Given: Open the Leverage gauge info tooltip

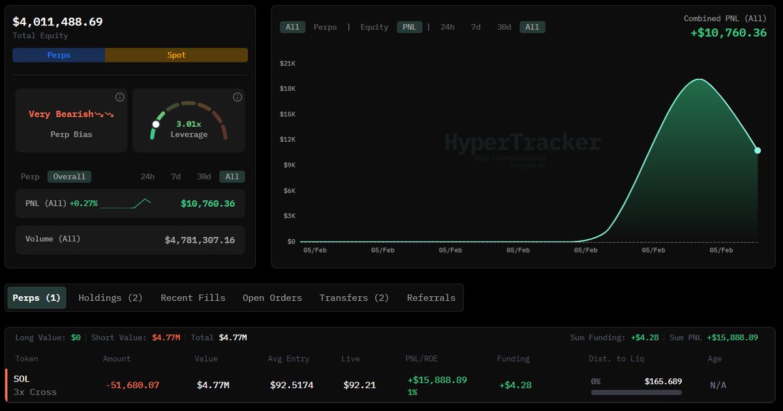Looking at the screenshot, I should tap(237, 97).
